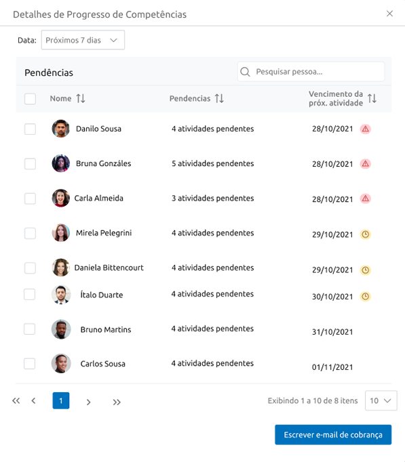Viewport: 405px width, 462px height.
Task: Select the Bruna Gonzáles row checkbox
Action: [x=30, y=164]
